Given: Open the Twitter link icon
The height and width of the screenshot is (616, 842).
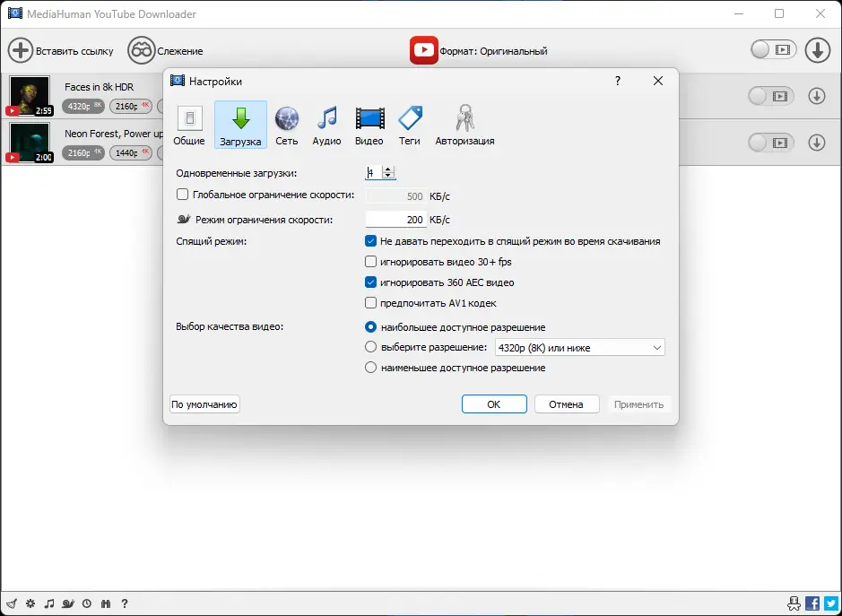Looking at the screenshot, I should click(x=830, y=603).
